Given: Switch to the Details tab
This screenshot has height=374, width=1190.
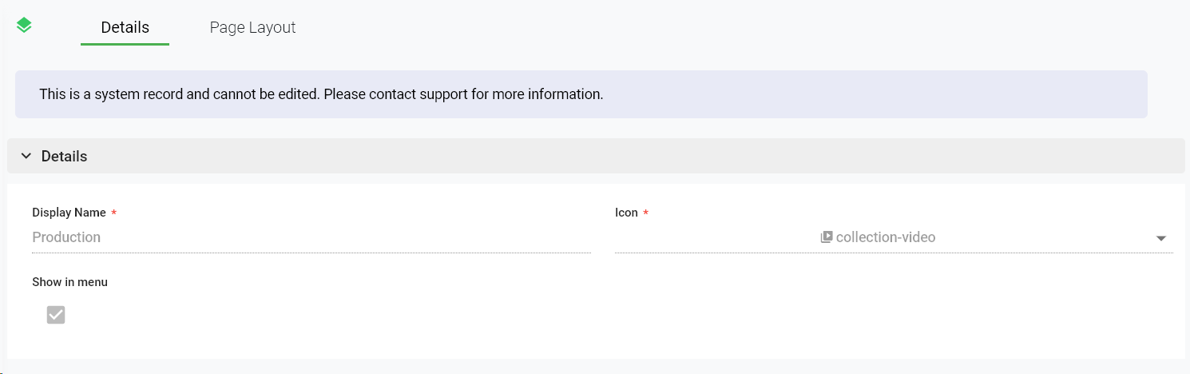Looking at the screenshot, I should 125,28.
